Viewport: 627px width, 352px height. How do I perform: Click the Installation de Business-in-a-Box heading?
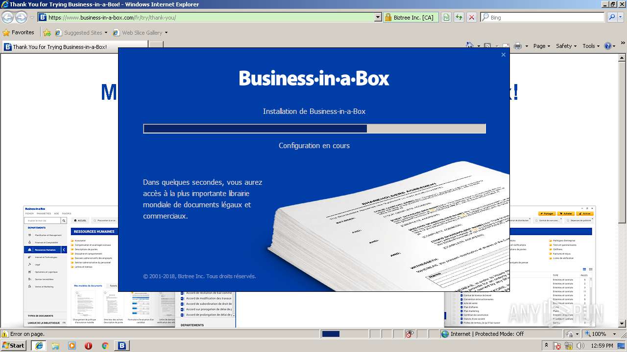pyautogui.click(x=314, y=111)
